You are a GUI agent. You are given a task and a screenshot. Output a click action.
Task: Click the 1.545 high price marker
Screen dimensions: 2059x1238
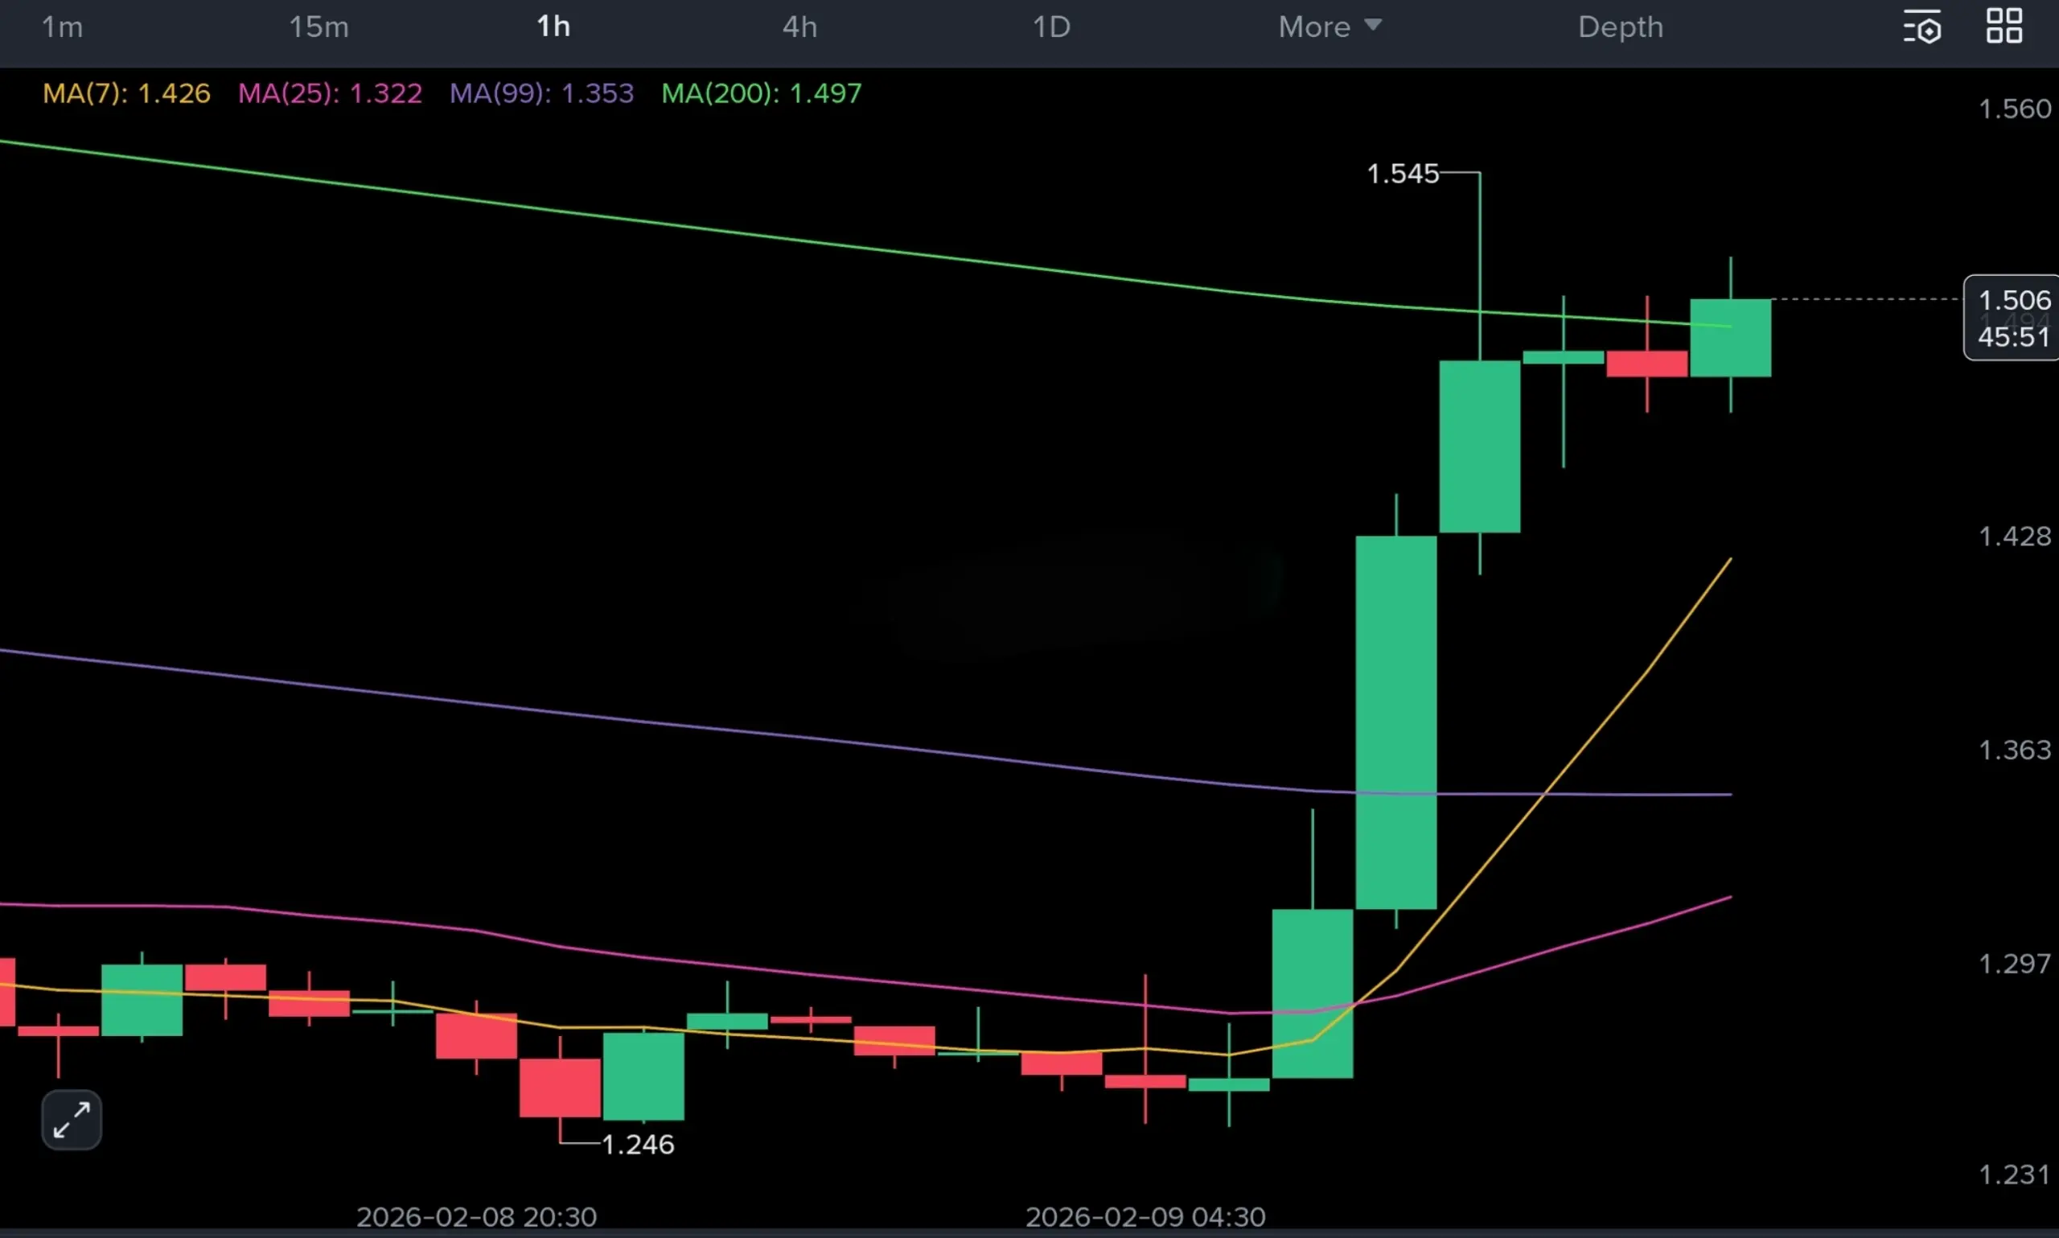click(1402, 174)
